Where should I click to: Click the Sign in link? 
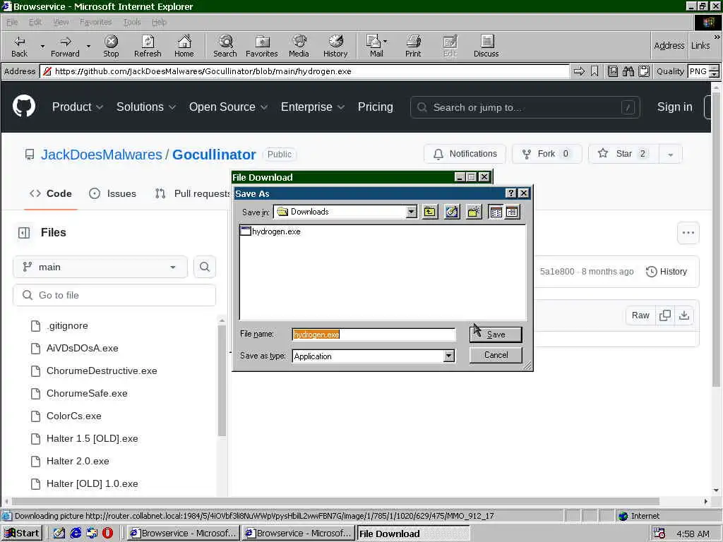click(x=674, y=107)
